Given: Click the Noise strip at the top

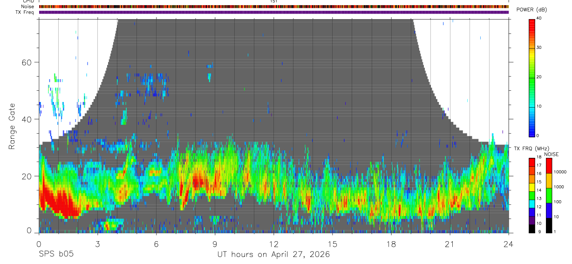Looking at the screenshot, I should 274,7.
